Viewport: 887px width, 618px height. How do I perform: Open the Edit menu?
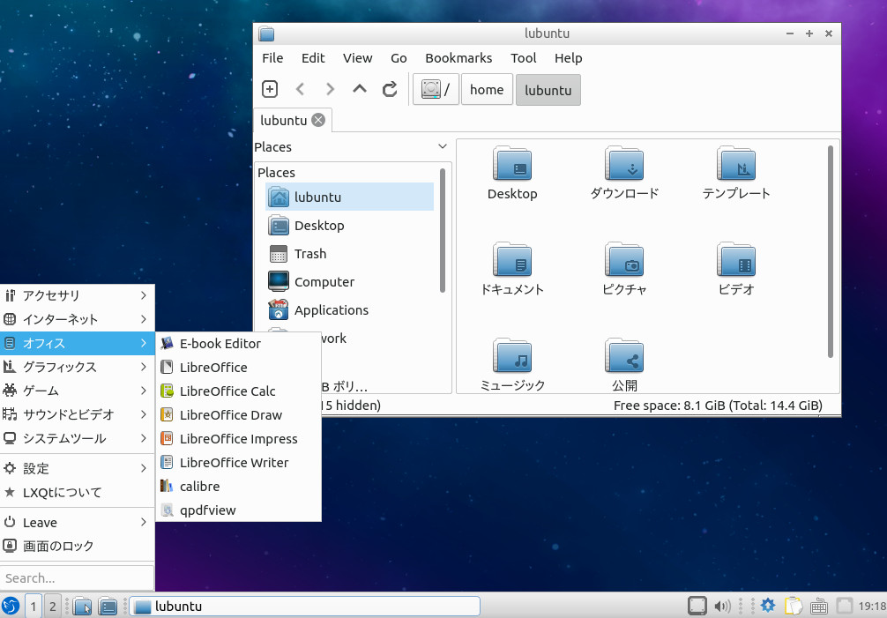313,58
